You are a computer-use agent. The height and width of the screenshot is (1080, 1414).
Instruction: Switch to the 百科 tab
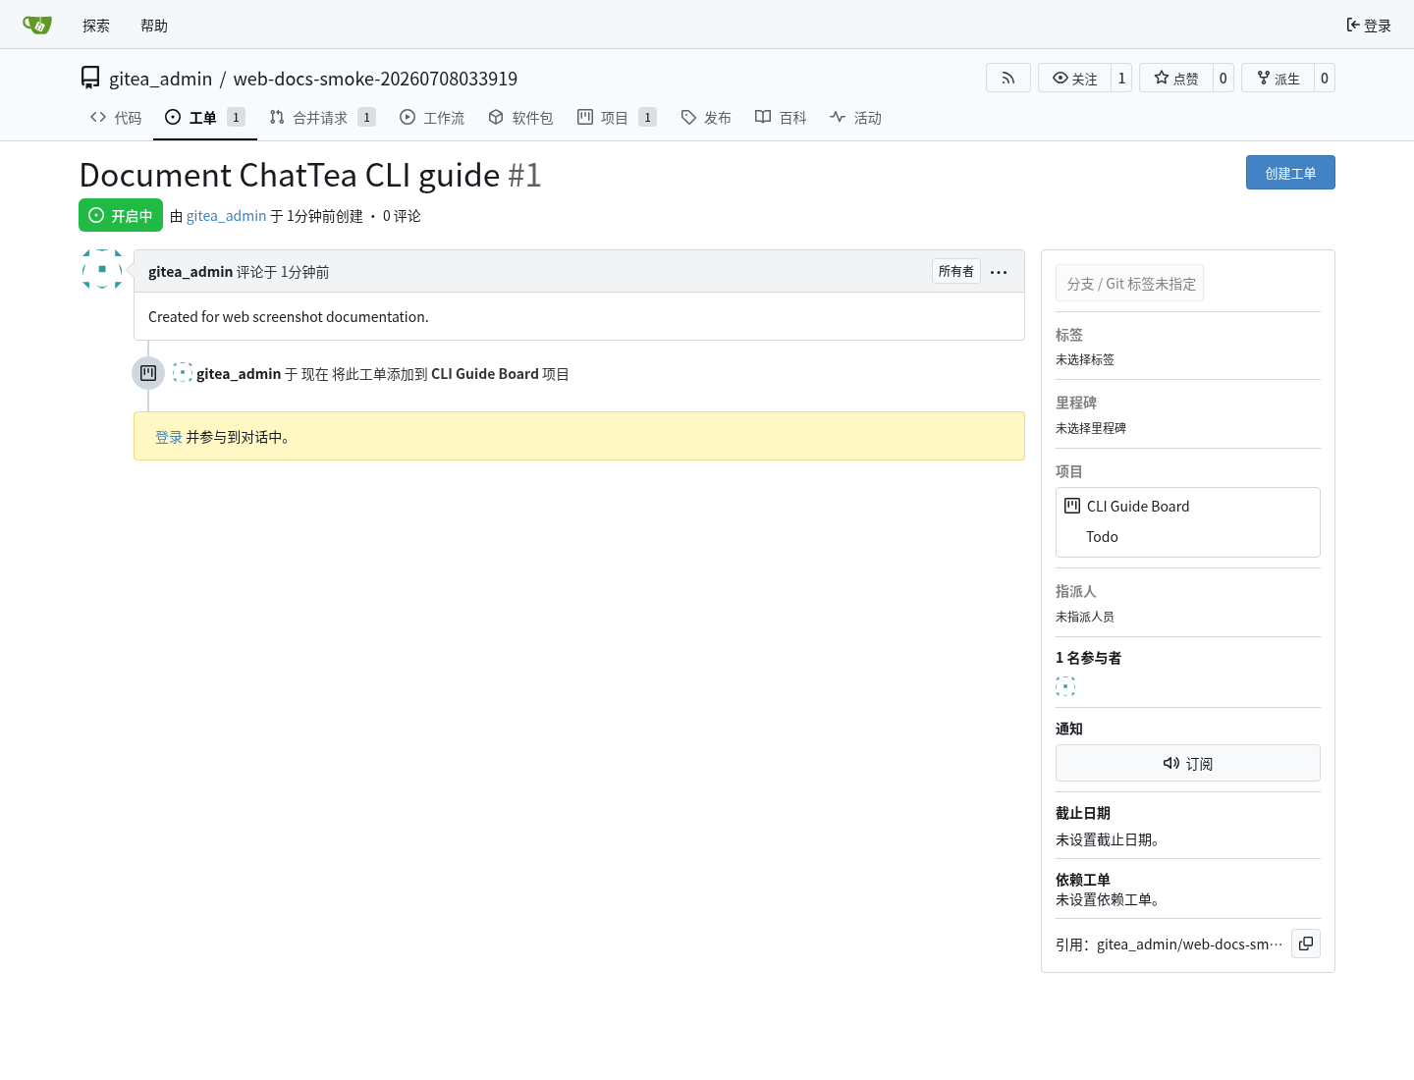[x=781, y=118]
